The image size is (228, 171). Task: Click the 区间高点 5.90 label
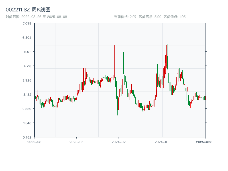click(x=150, y=17)
